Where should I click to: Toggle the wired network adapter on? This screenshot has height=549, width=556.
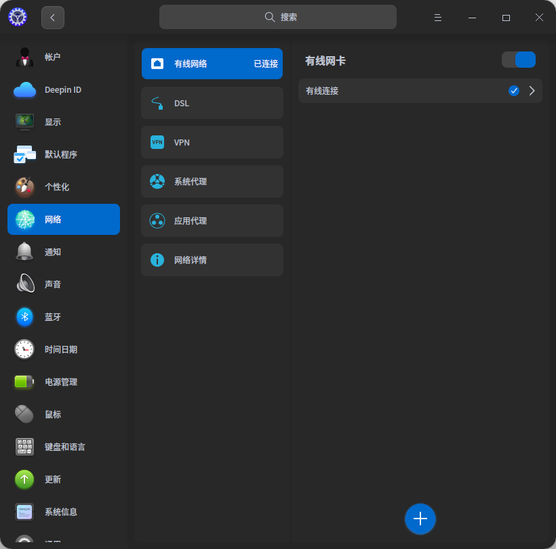(519, 60)
